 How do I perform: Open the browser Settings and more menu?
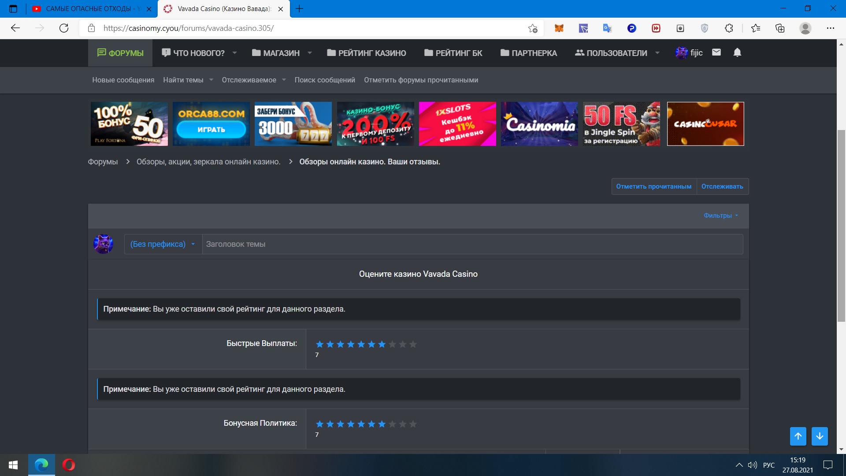click(x=831, y=28)
